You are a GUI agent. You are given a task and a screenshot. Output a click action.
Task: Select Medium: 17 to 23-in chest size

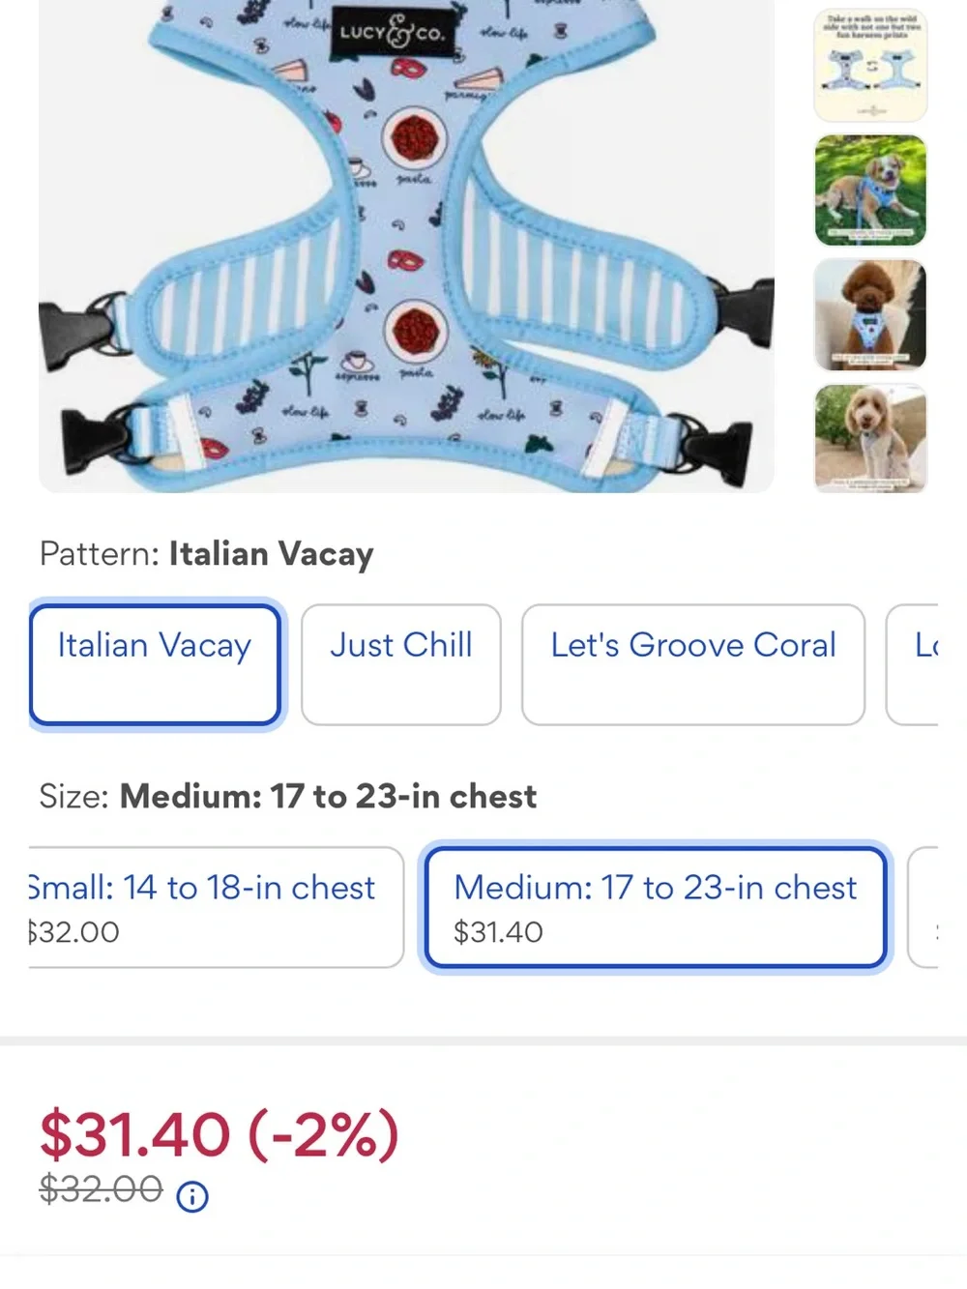[656, 907]
